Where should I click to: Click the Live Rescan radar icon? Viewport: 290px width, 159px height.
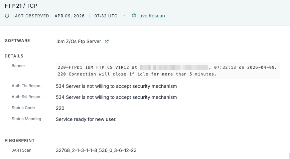(x=134, y=16)
